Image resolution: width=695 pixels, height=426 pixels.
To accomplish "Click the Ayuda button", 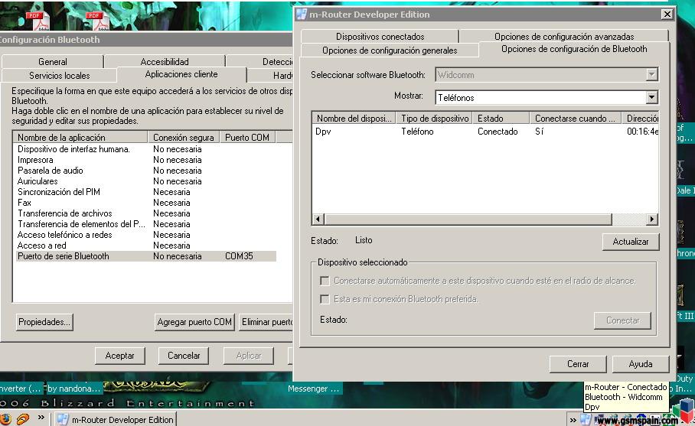I will point(641,364).
